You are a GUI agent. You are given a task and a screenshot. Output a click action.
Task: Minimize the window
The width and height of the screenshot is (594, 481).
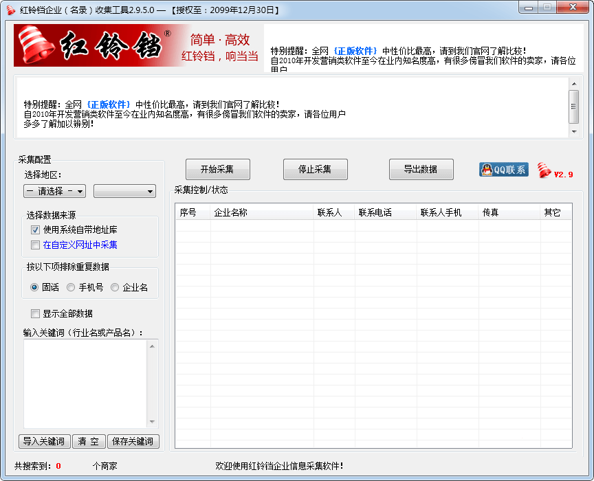529,8
